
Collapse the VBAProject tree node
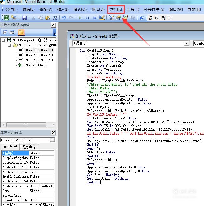pyautogui.click(x=3, y=40)
